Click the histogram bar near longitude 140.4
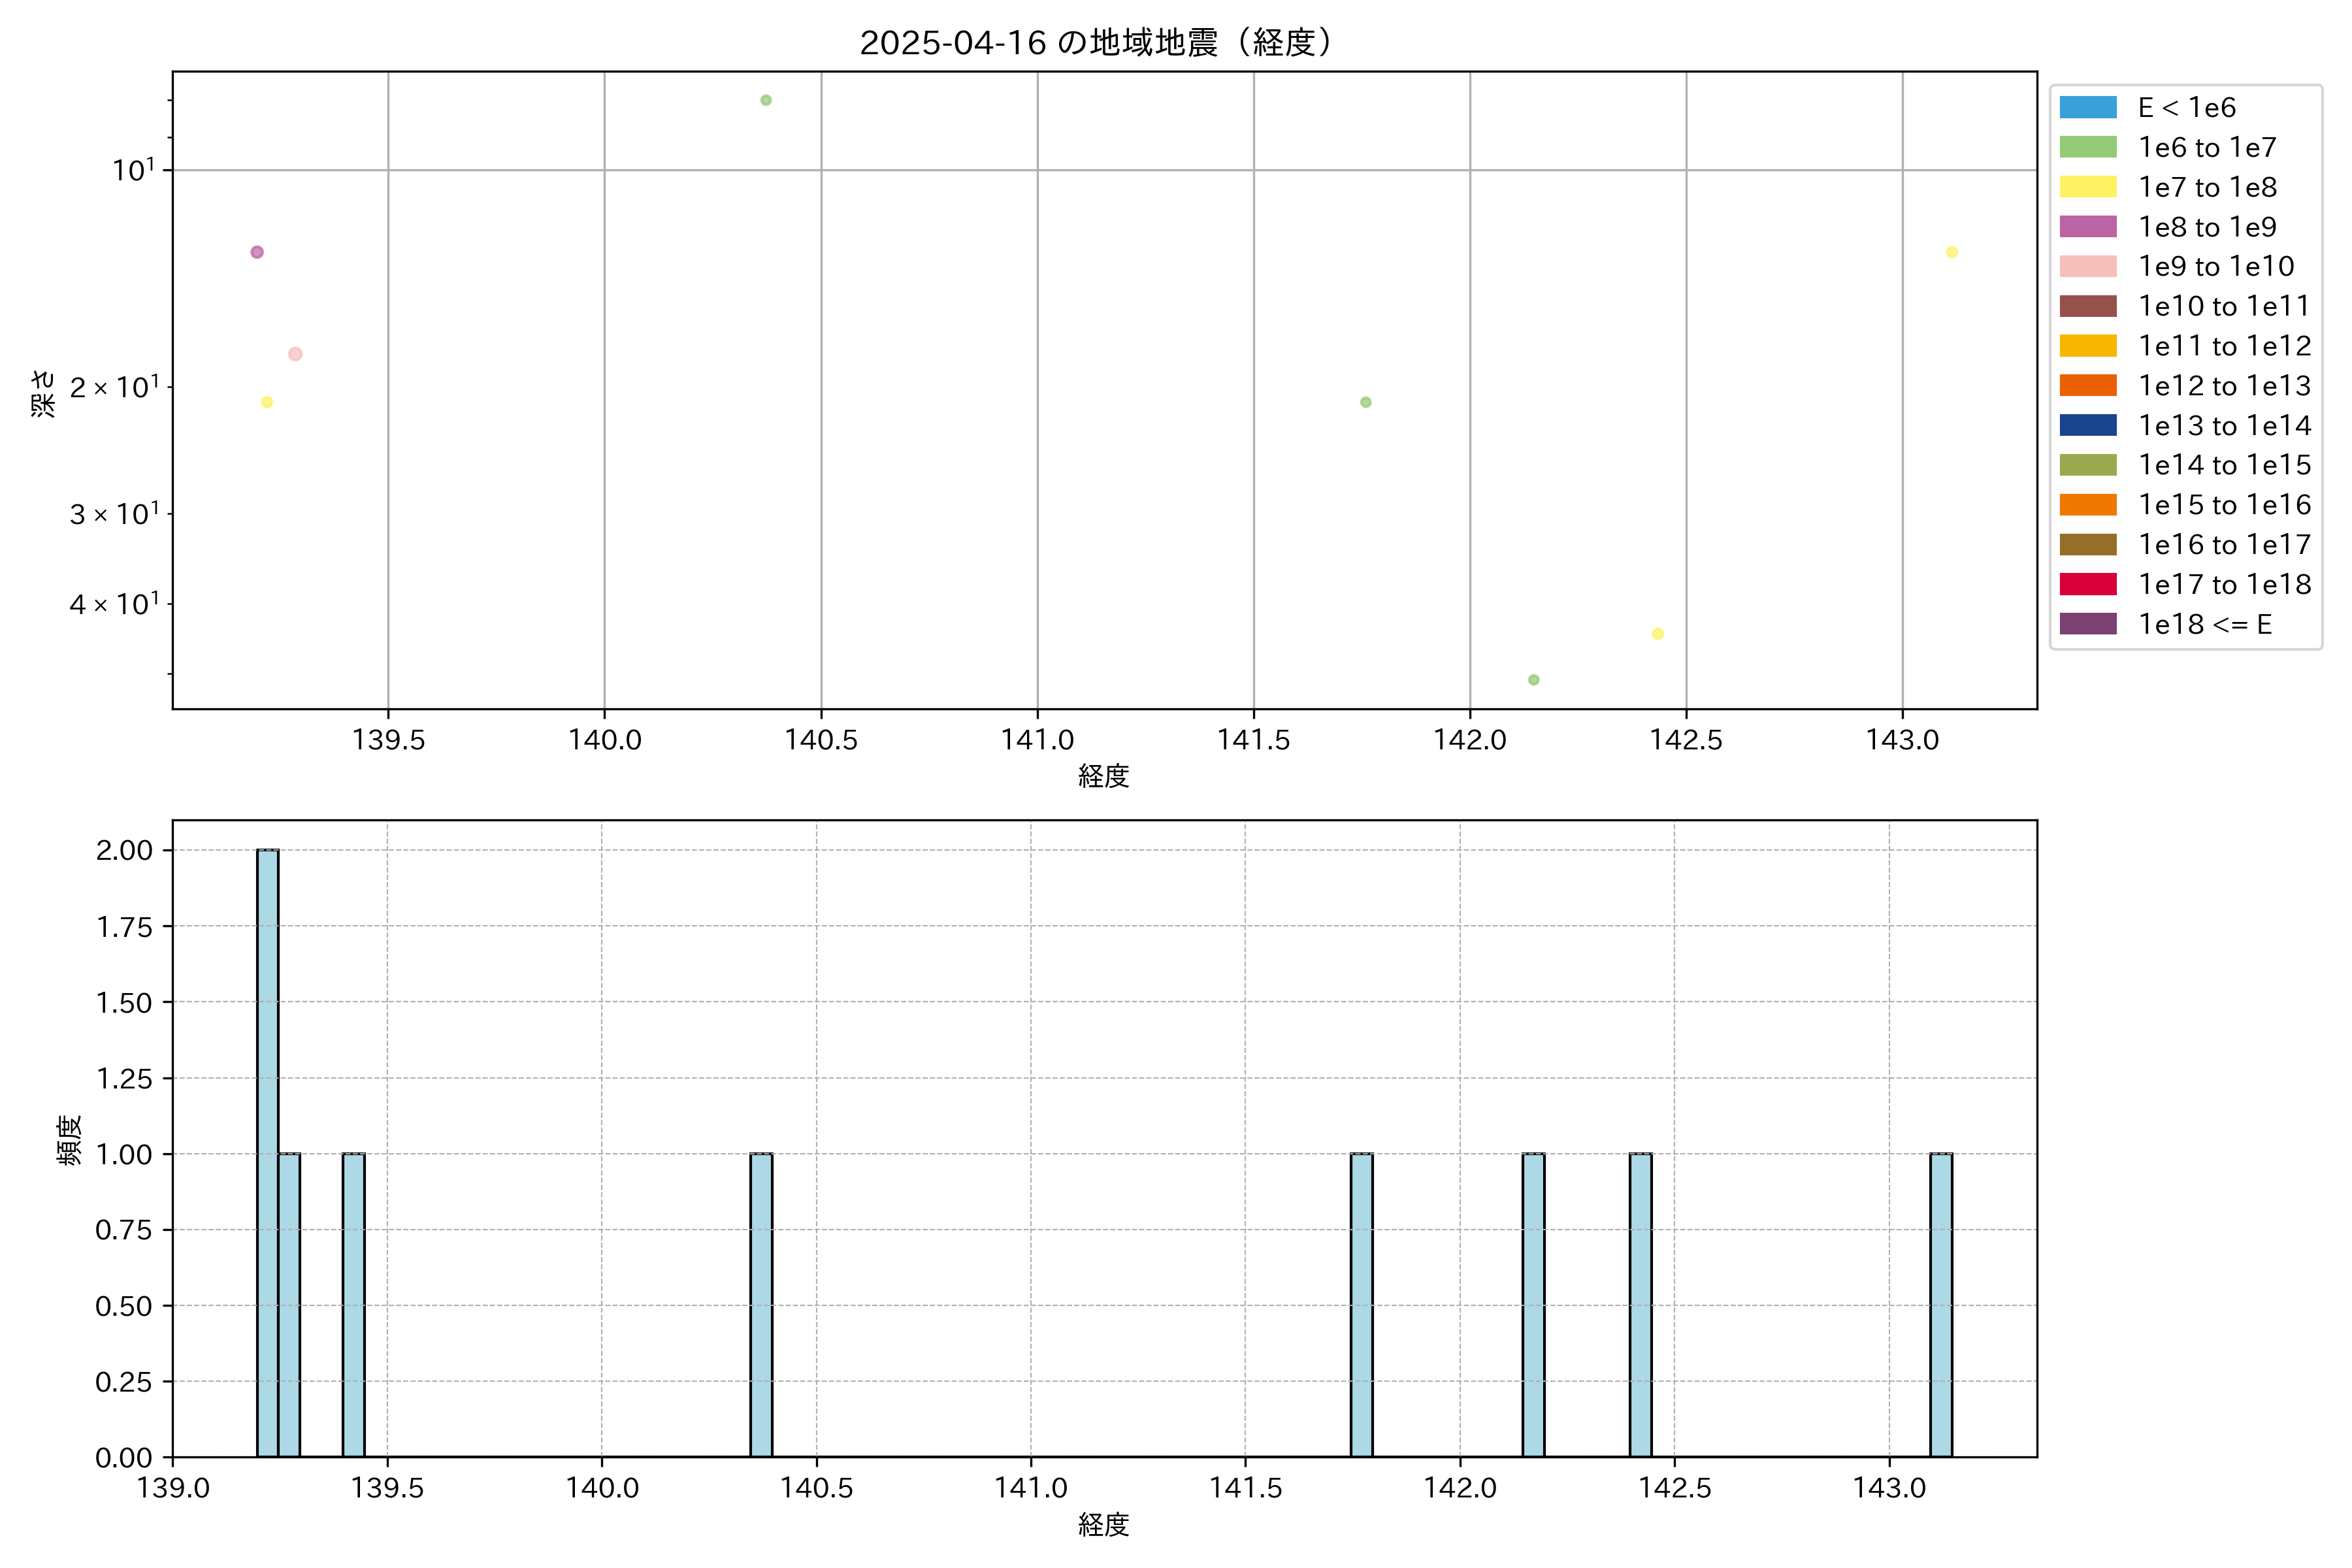 click(x=761, y=1305)
